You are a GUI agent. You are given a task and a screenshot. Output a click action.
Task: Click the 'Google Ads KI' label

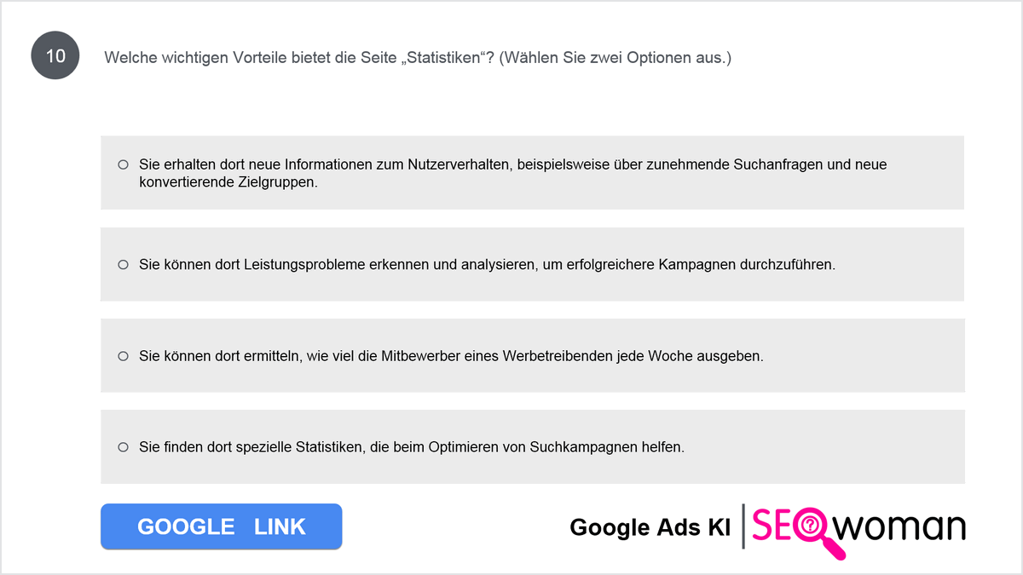click(650, 528)
